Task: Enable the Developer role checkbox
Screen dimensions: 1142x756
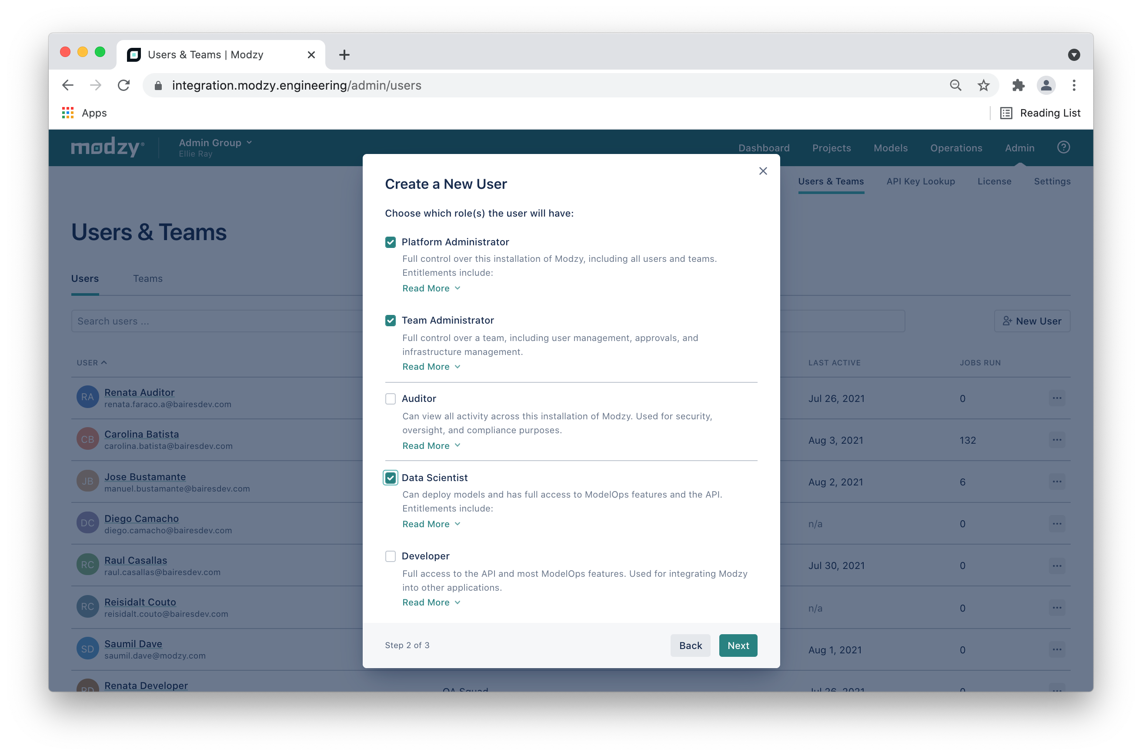Action: 391,556
